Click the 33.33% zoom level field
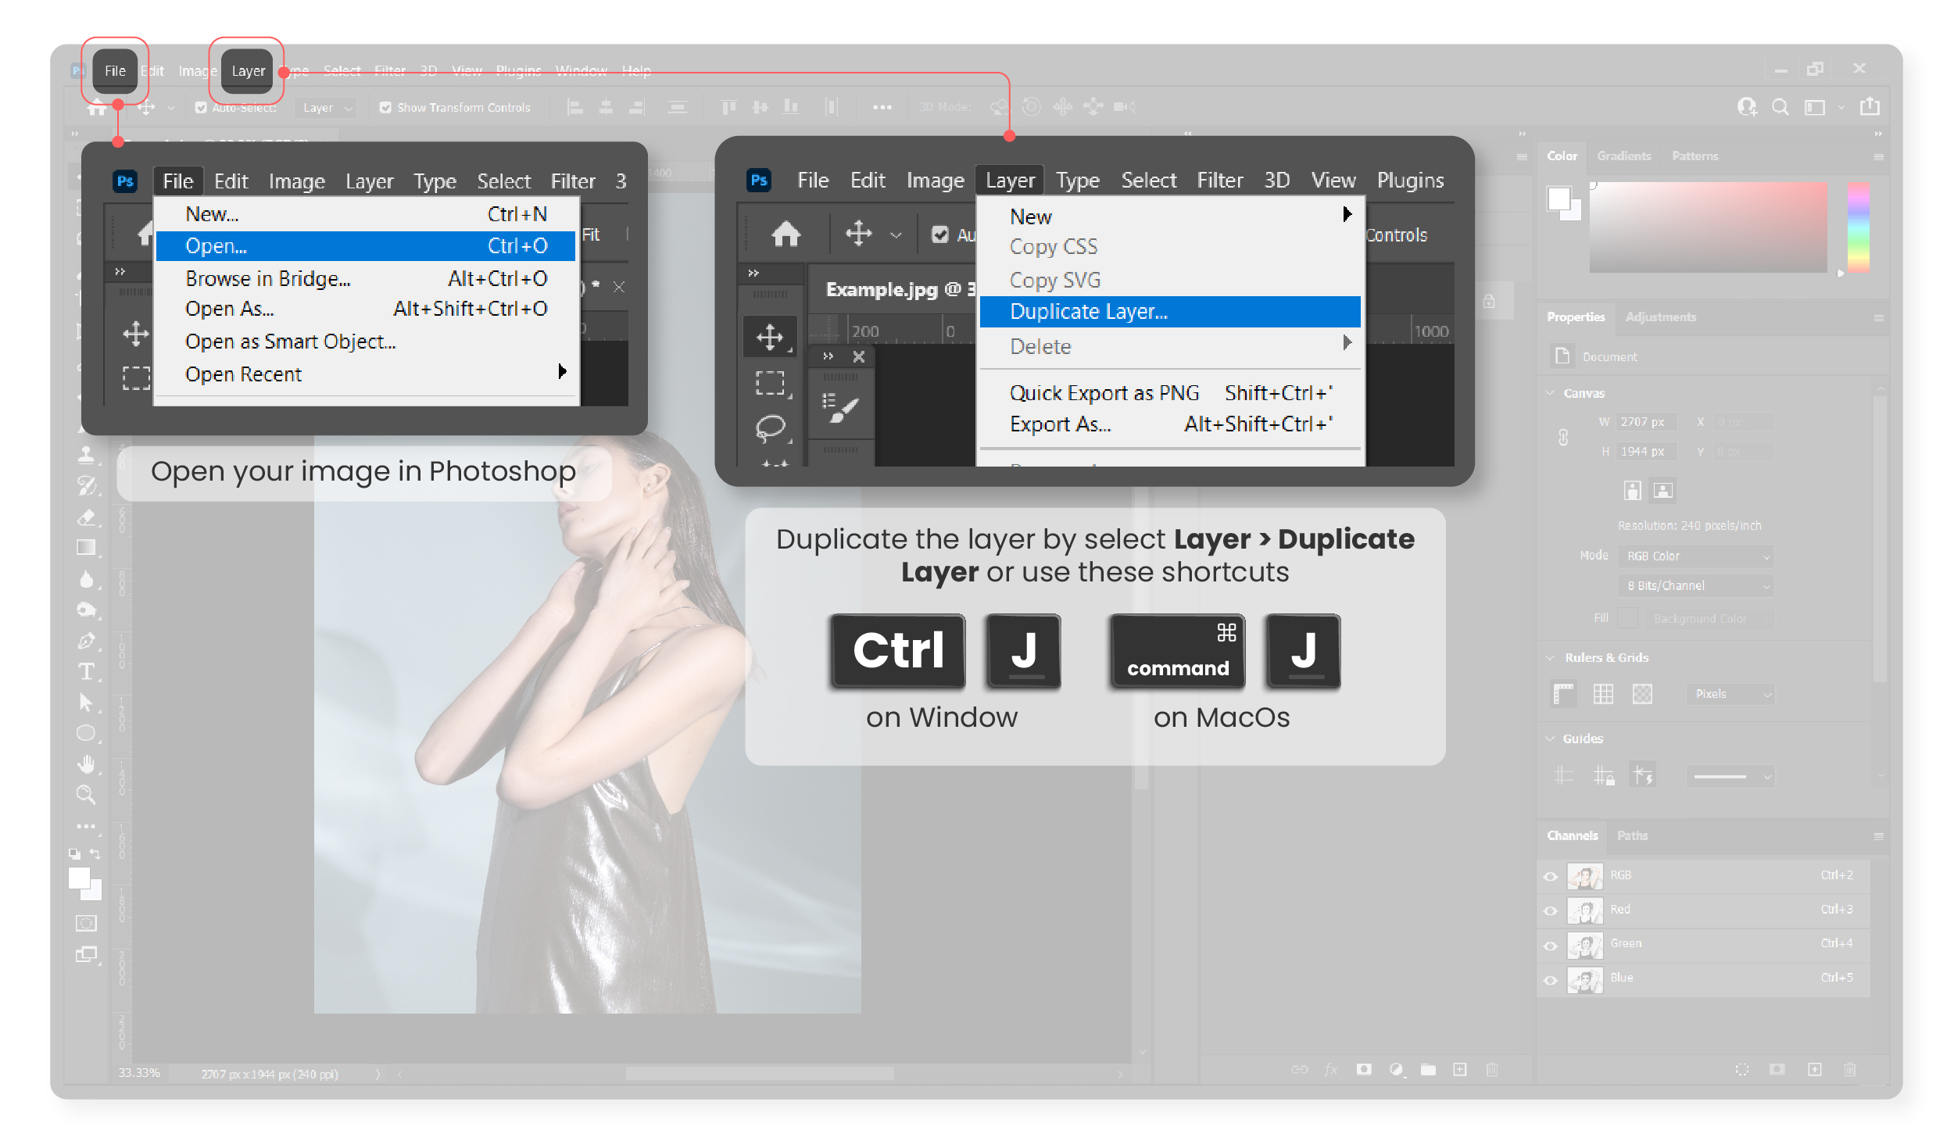The image size is (1954, 1141). click(x=139, y=1073)
